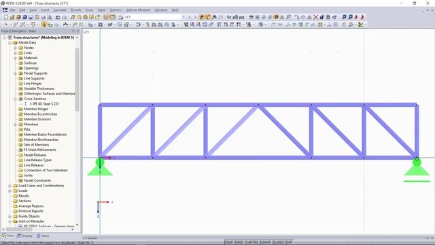Select the FE Mesh Refinements tree item
Image resolution: width=435 pixels, height=245 pixels.
point(40,150)
